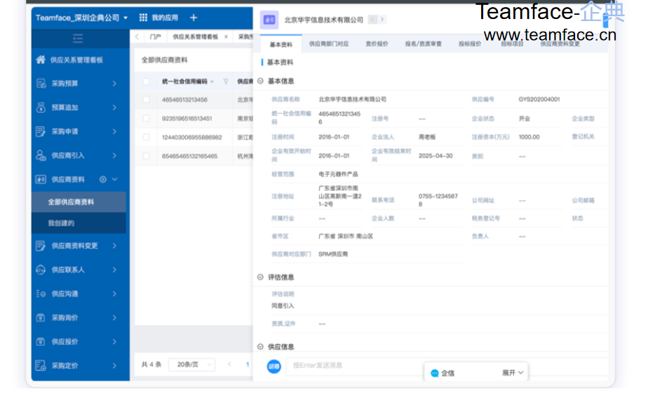This screenshot has width=648, height=401.
Task: Expand the 预算追加 menu chevron
Action: click(x=114, y=107)
